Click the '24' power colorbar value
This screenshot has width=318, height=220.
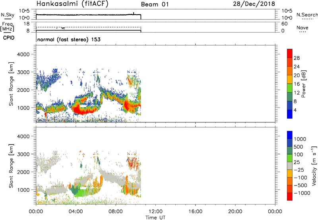pos(297,67)
